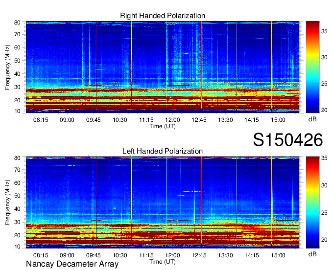Click the 30 value on upper color scale
Screen dimensions: 333x270
[324, 57]
